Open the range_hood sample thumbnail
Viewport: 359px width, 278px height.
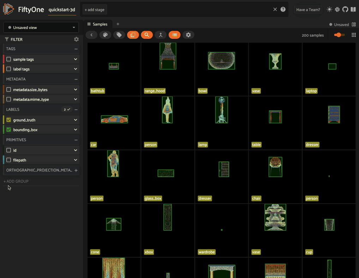(168, 69)
